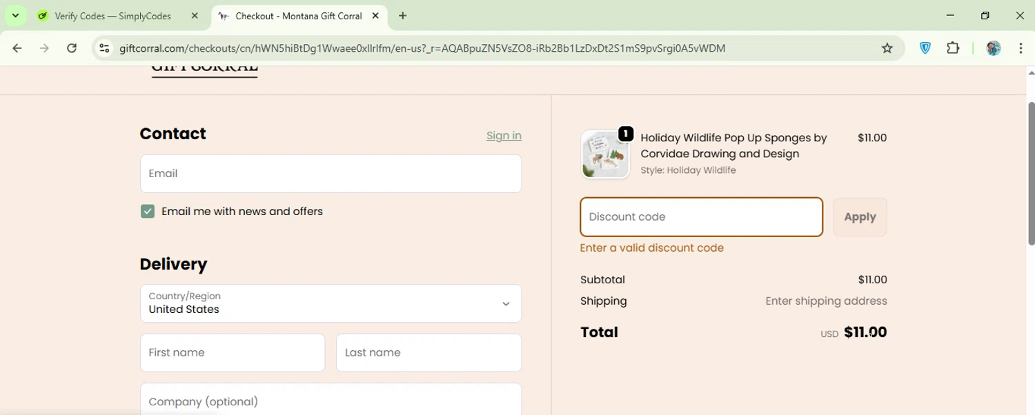This screenshot has height=415, width=1035.
Task: Click the page vertical scrollbar
Action: pyautogui.click(x=1031, y=172)
